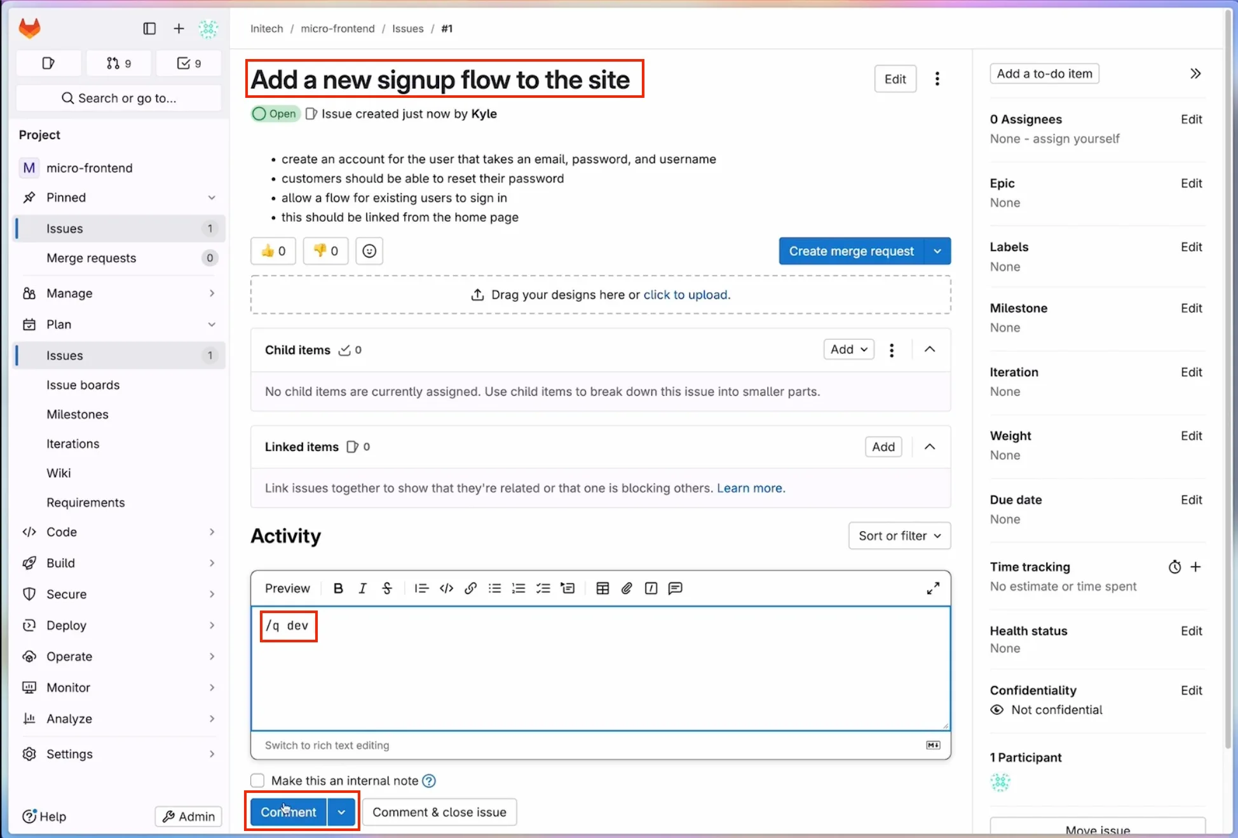Image resolution: width=1238 pixels, height=838 pixels.
Task: Click Learn more linked items link
Action: (x=749, y=487)
